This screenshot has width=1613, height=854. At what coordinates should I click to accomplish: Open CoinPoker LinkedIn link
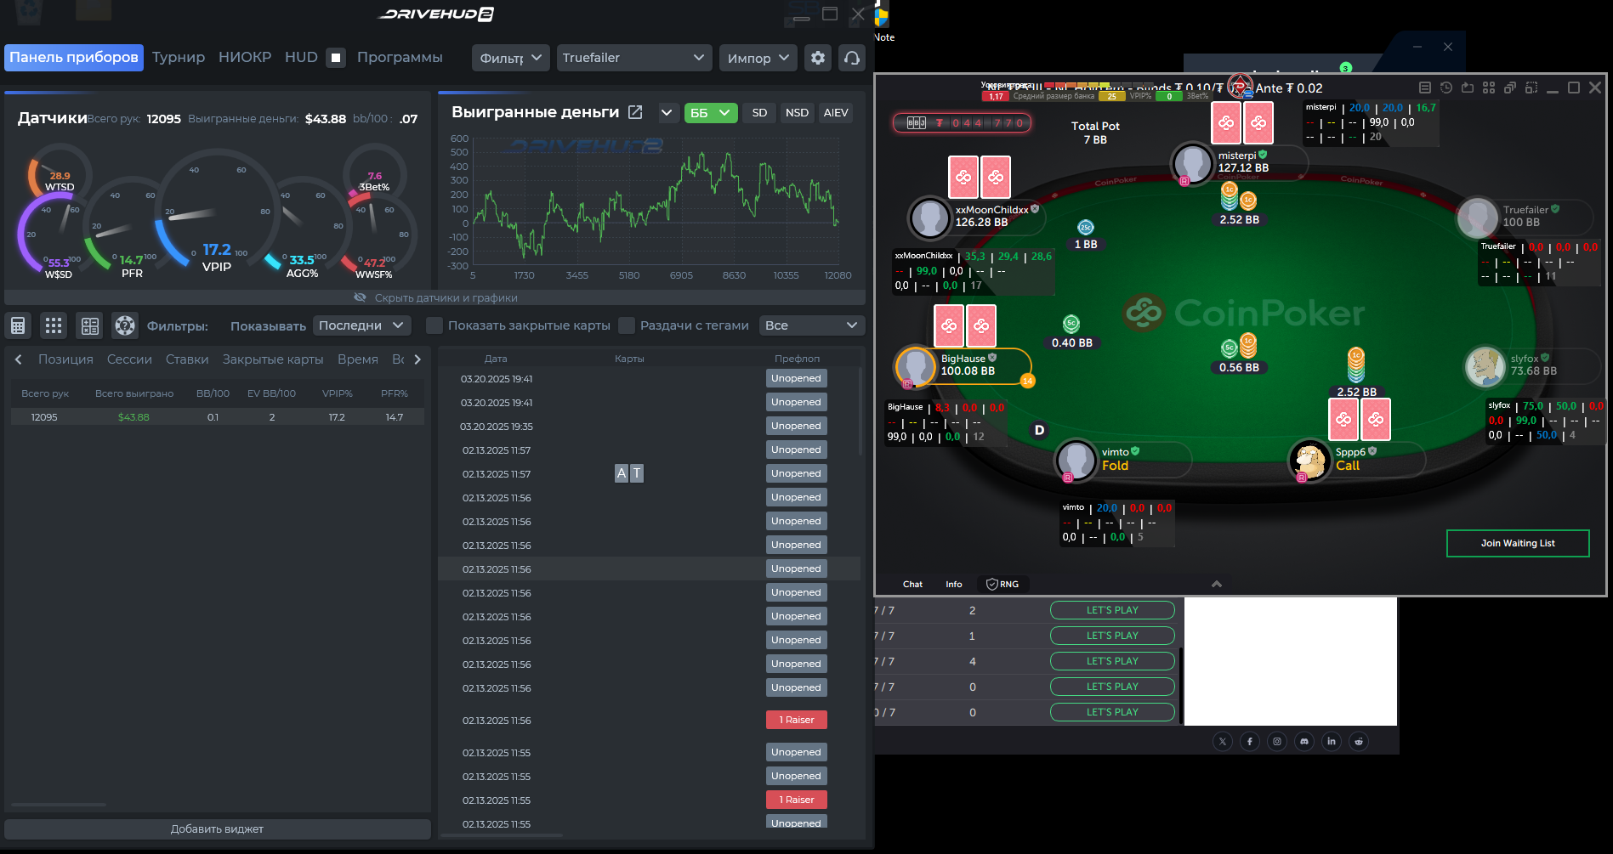pyautogui.click(x=1332, y=741)
